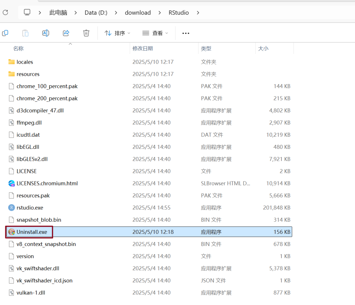The image size is (355, 305).
Task: Select the LICENSES.chromium.html browser icon
Action: (12, 183)
